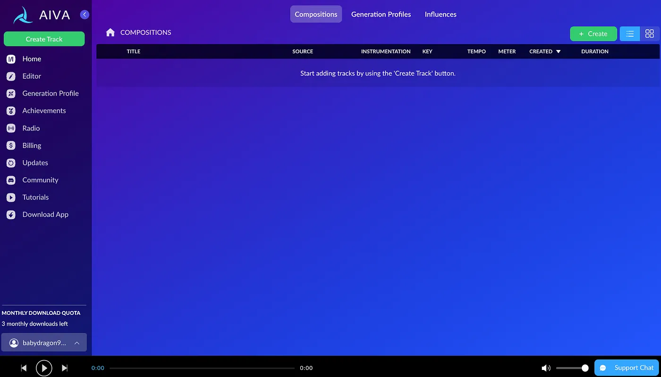Sort by the TEMPO column header
661x377 pixels.
[476, 51]
